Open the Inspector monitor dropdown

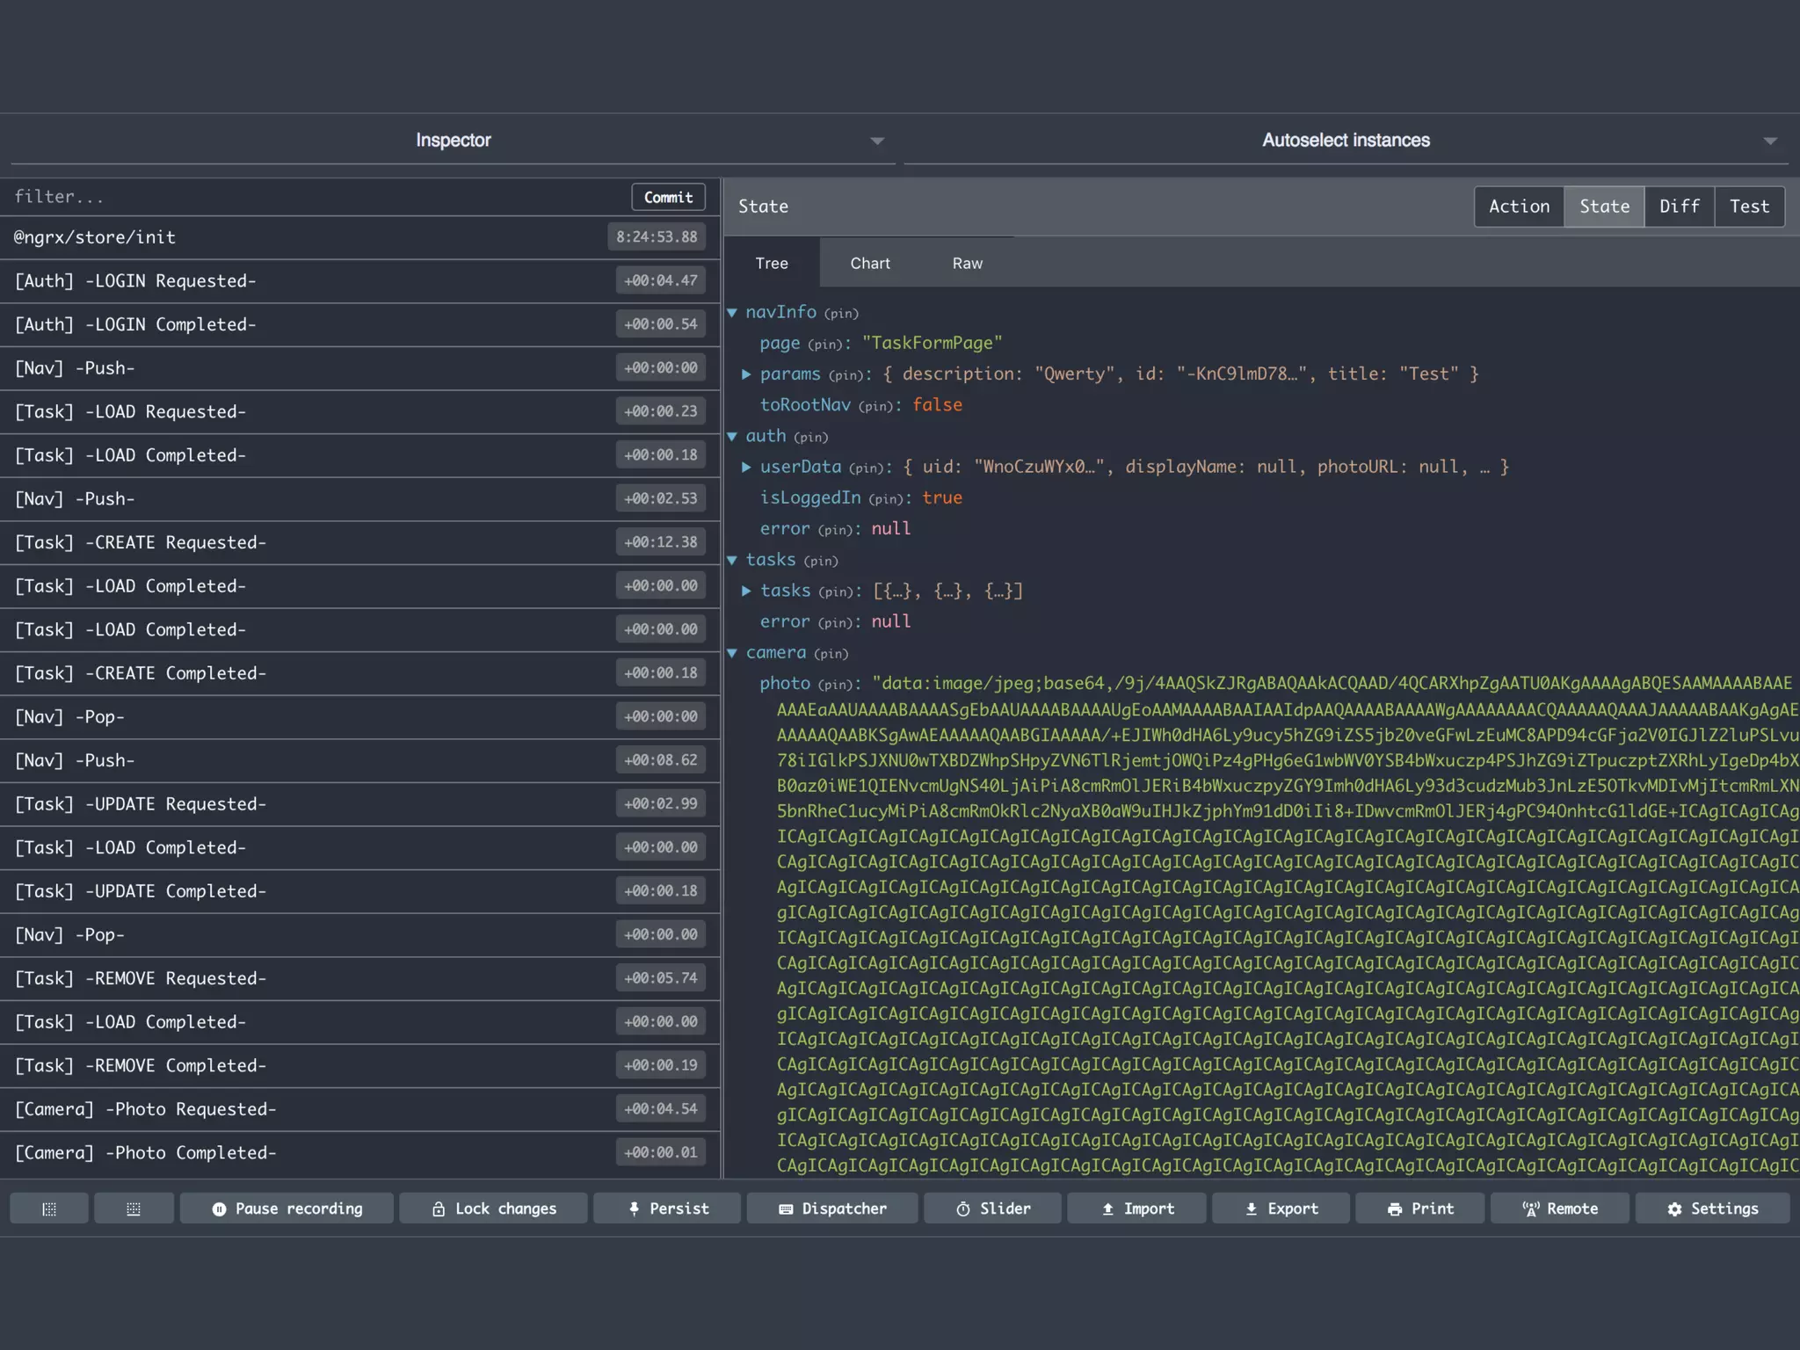[x=453, y=141]
